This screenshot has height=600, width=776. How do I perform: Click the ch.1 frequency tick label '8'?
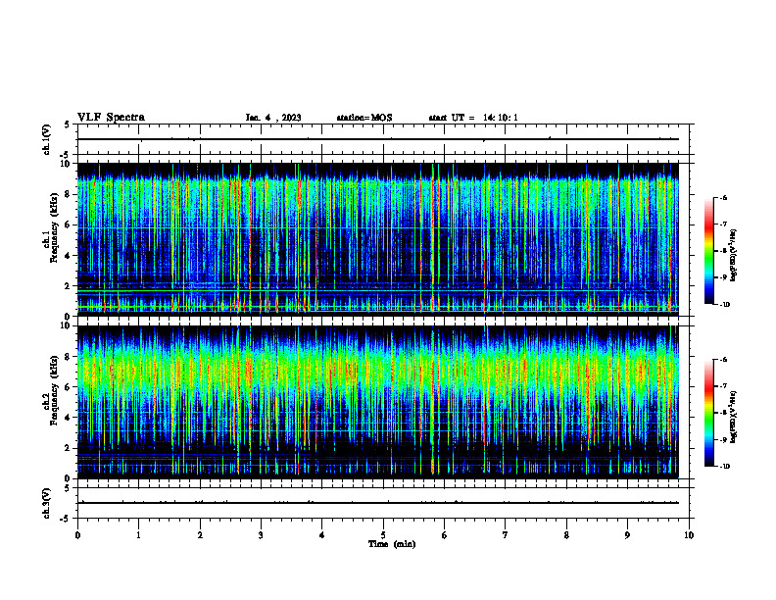tap(68, 194)
